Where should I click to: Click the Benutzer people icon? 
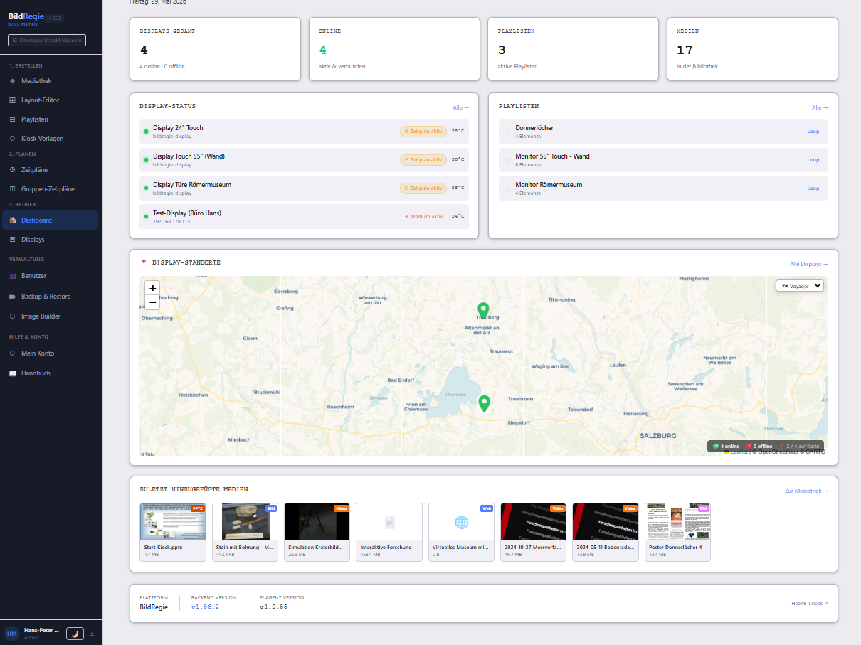pyautogui.click(x=12, y=276)
